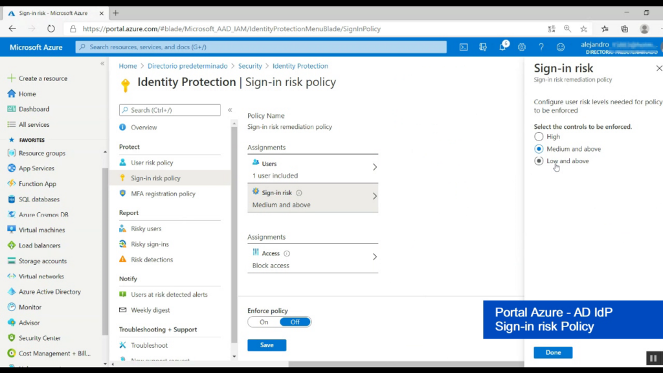Click Create a resource

(x=43, y=78)
